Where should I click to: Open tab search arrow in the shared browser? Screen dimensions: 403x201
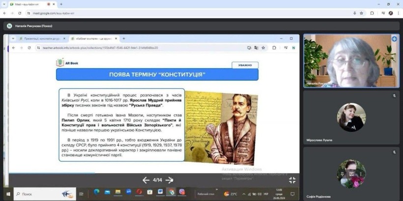pyautogui.click(x=13, y=38)
